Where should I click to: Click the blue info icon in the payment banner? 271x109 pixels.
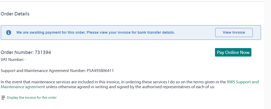click(x=9, y=32)
